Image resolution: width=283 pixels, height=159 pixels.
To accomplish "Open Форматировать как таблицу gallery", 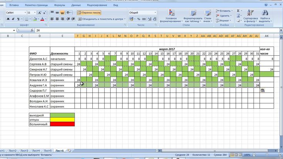I will 193,16.
